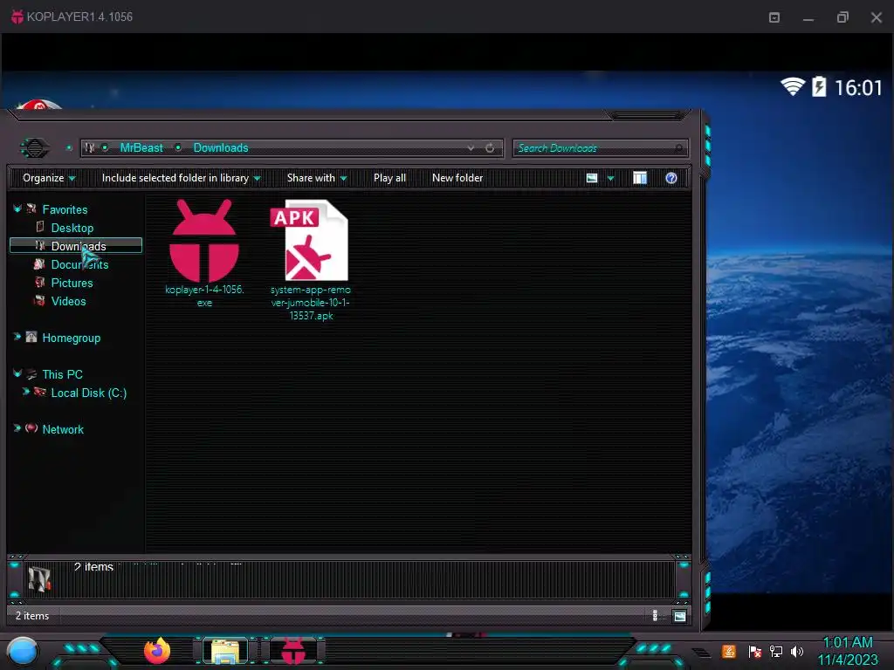894x670 pixels.
Task: Click the Network icon in the tree
Action: point(31,427)
